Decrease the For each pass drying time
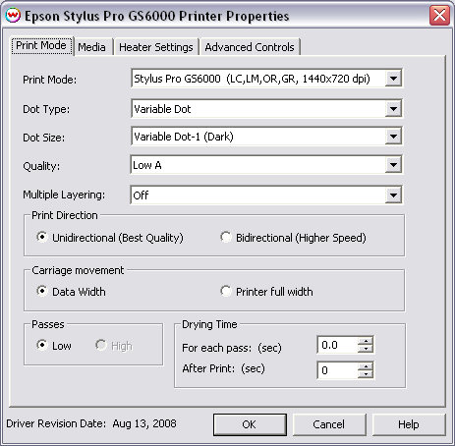Image resolution: width=455 pixels, height=446 pixels. 366,349
